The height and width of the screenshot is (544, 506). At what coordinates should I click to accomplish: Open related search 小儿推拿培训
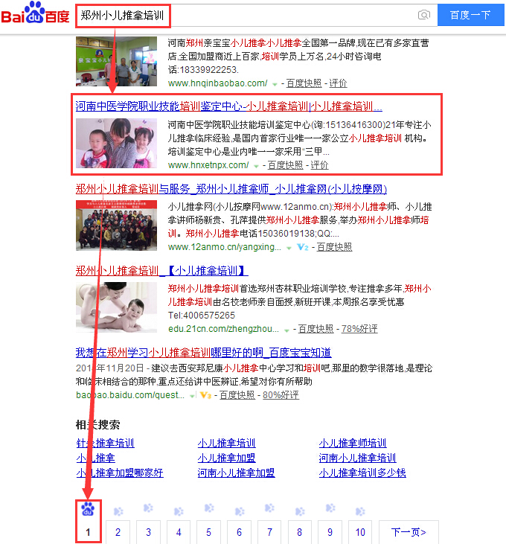[x=226, y=443]
